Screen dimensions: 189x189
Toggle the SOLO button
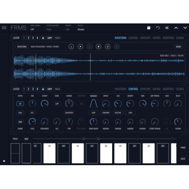point(20,113)
